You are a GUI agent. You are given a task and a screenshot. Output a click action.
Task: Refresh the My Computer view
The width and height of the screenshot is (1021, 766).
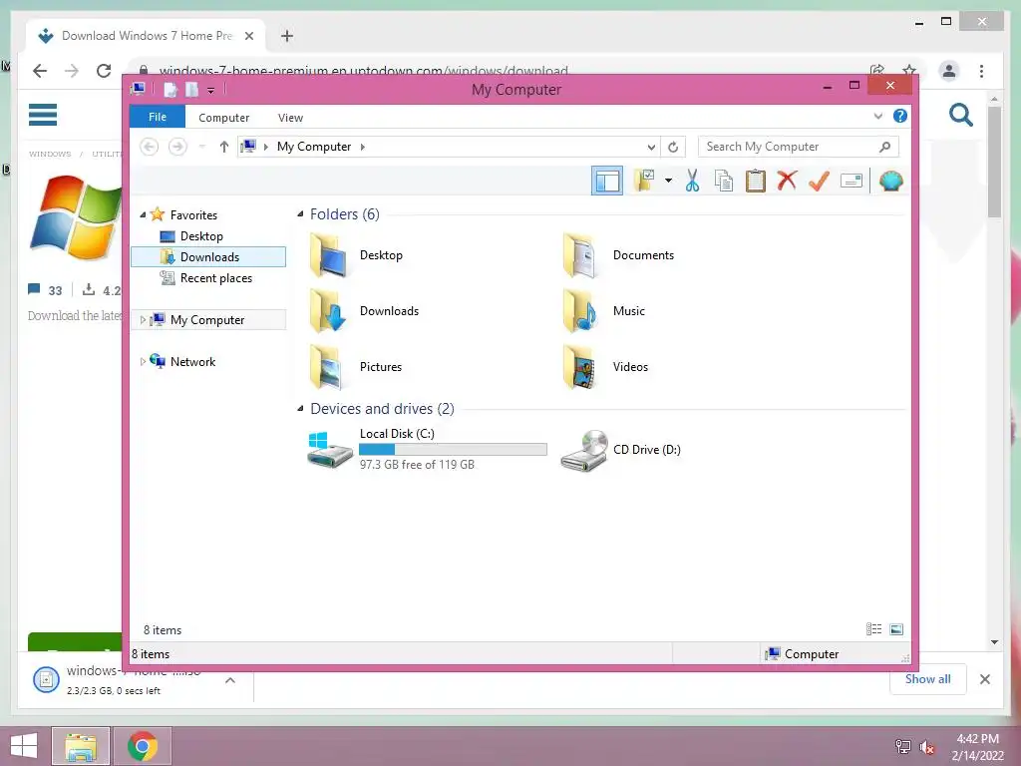point(673,148)
